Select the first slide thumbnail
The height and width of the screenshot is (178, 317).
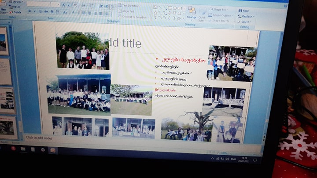(4, 41)
